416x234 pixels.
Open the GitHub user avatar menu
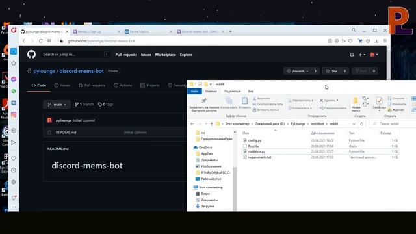pos(374,55)
